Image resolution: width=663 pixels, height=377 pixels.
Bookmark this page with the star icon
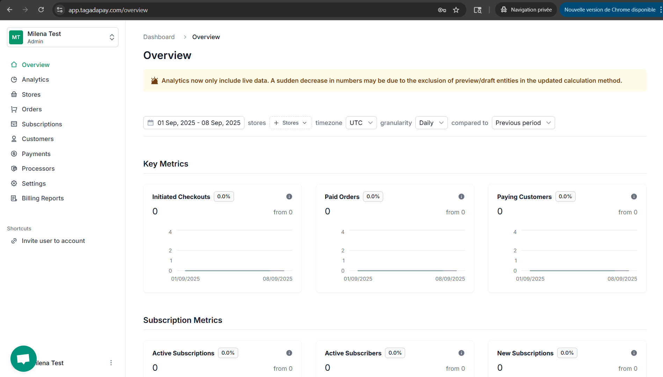tap(456, 10)
